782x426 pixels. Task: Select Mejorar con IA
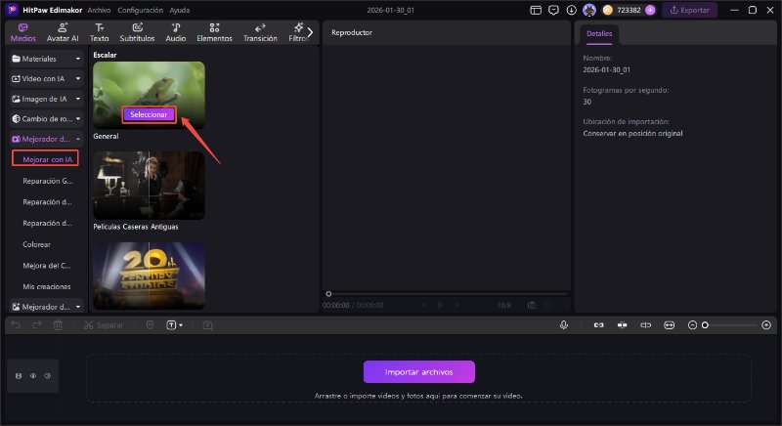pos(45,159)
